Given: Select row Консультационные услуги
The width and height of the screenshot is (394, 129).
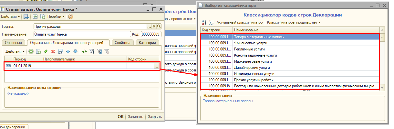Looking at the screenshot, I should (290, 55).
